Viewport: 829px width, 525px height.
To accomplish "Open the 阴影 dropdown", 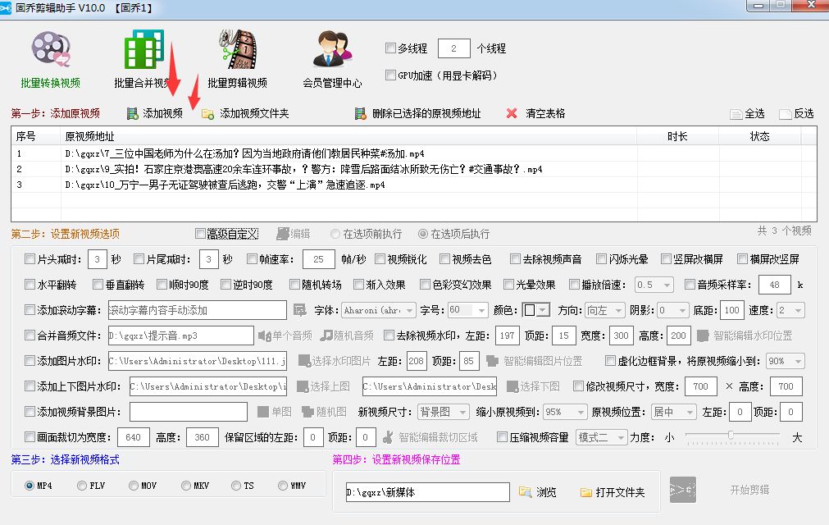I will point(673,310).
